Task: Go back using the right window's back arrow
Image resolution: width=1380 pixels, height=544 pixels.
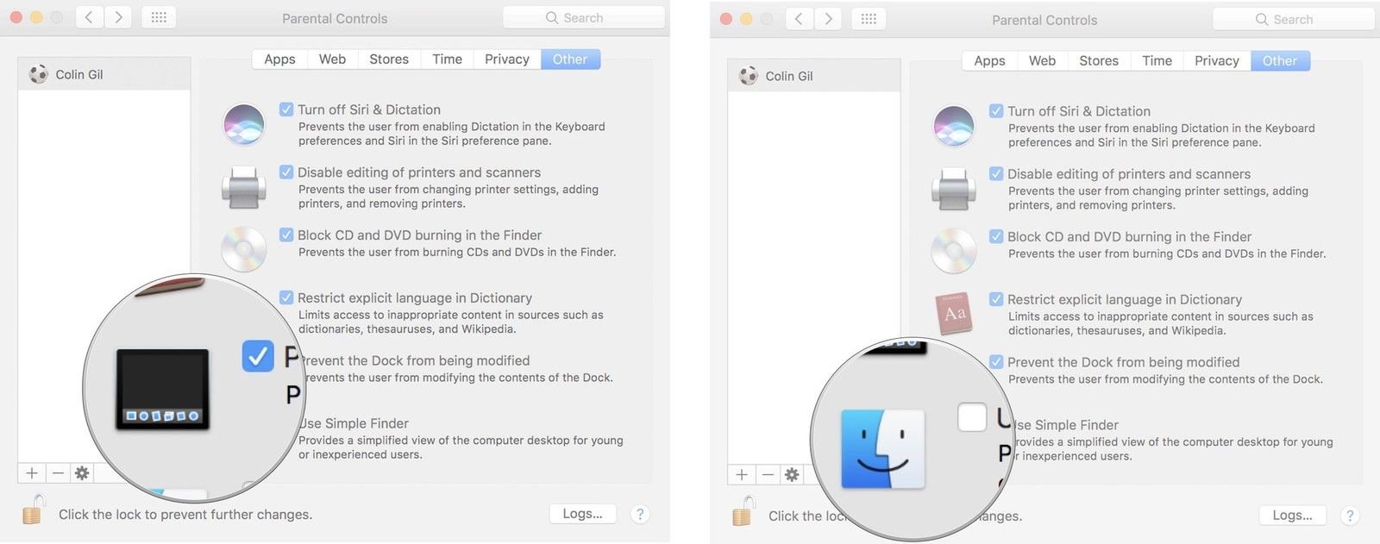Action: [799, 19]
